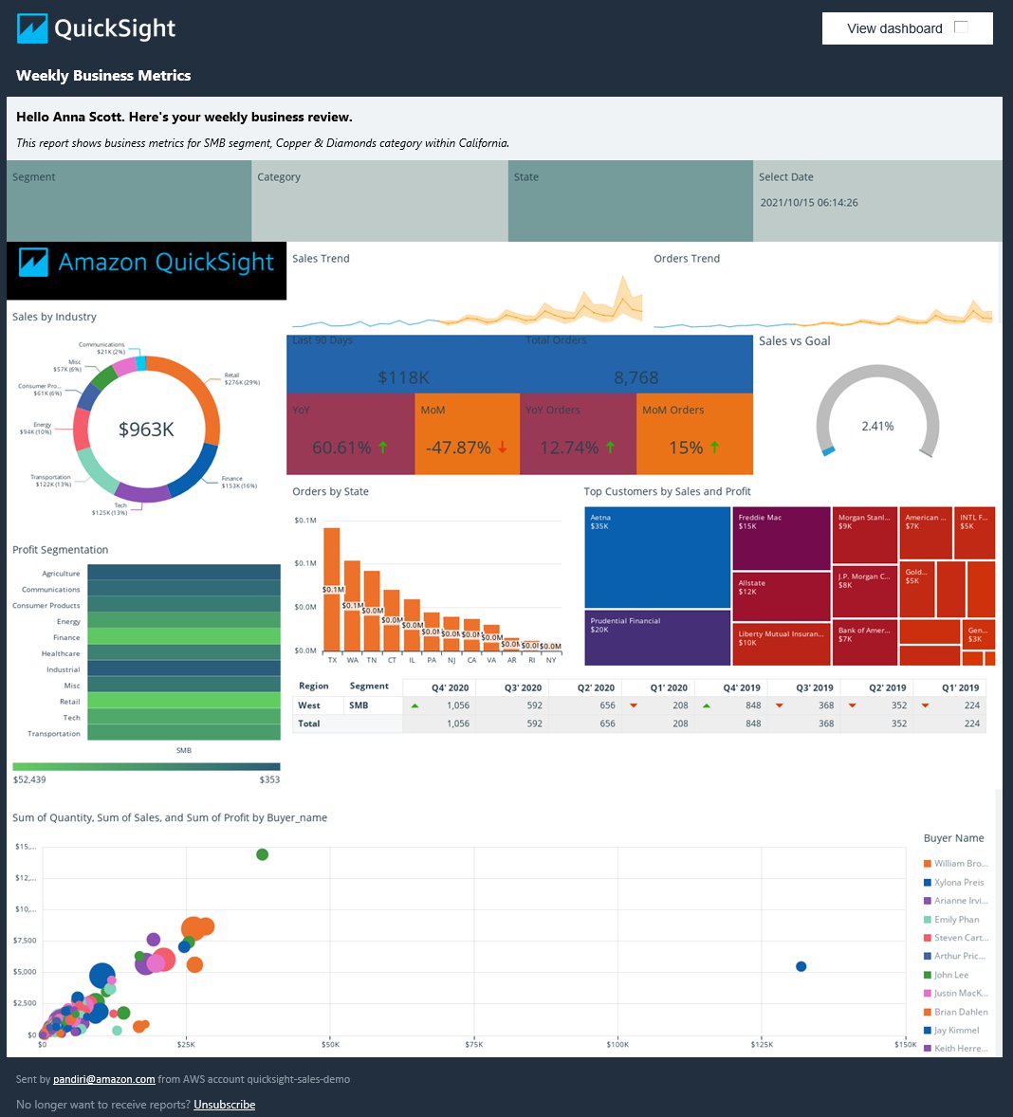
Task: Click the WA bar in Orders by State
Action: 352,606
